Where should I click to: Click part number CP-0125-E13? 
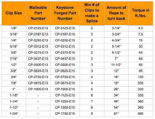(x=38, y=28)
